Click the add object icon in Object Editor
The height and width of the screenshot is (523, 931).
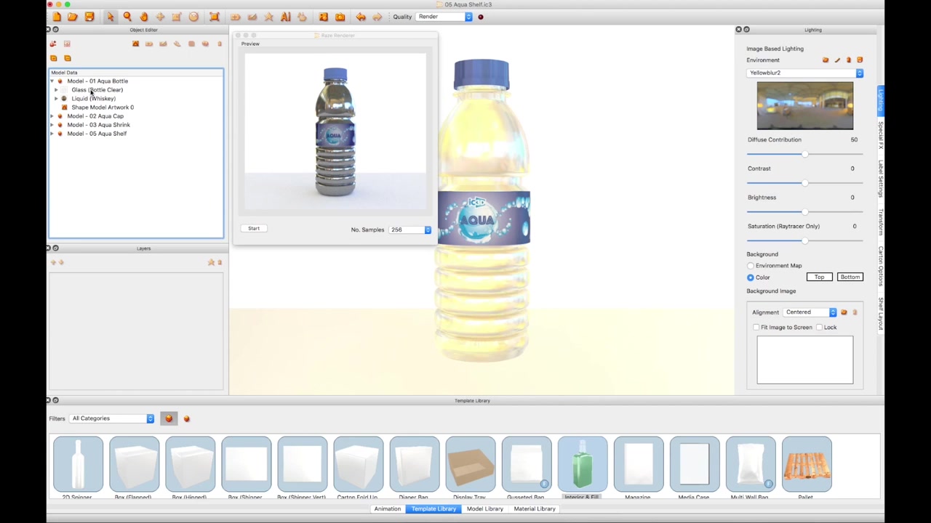[53, 44]
